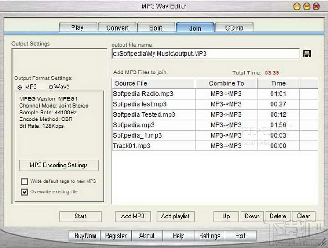This screenshot has width=328, height=248.
Task: Click MP3->MP3 cell for Track01.mp3
Action: [226, 146]
